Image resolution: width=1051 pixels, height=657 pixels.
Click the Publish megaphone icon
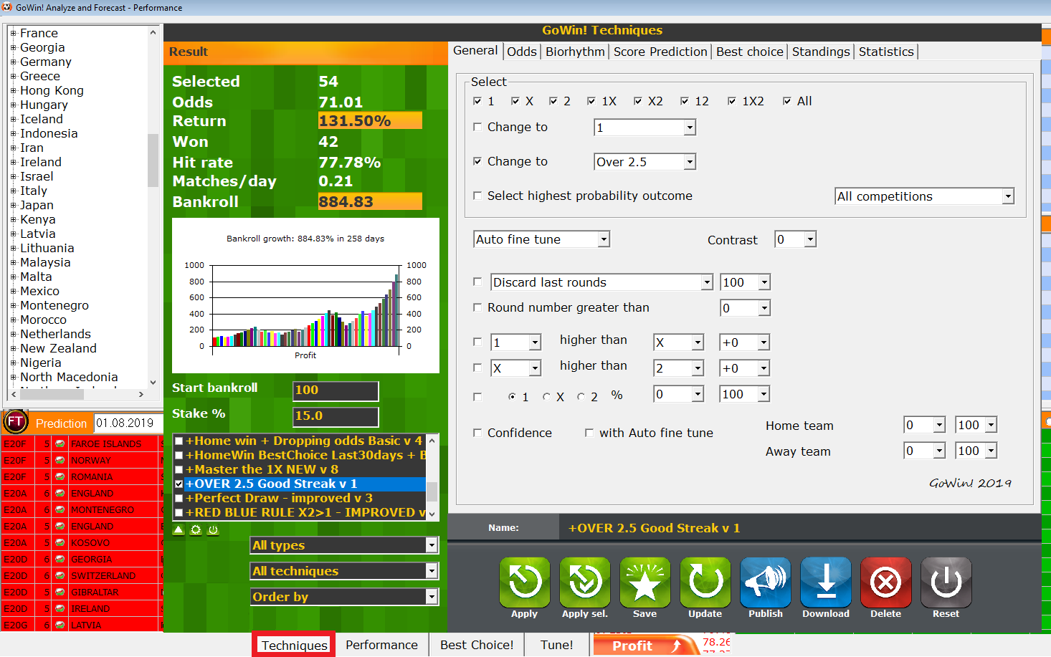[766, 582]
